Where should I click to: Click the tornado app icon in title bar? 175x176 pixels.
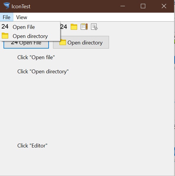click(6, 6)
